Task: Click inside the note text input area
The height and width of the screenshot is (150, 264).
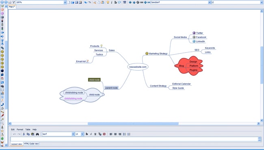Action: click(134, 139)
